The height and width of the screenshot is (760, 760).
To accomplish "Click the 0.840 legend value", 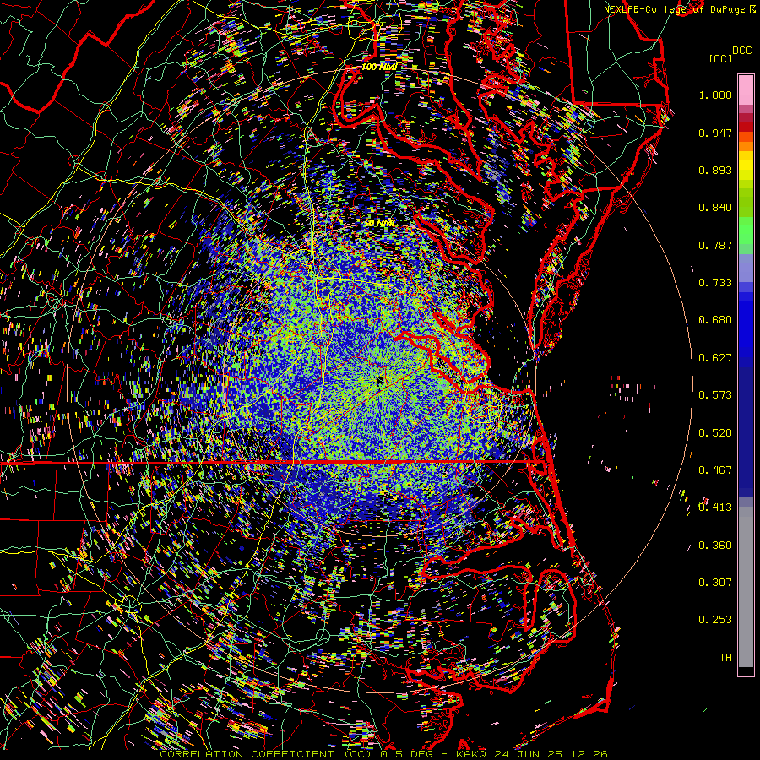I will click(x=715, y=208).
